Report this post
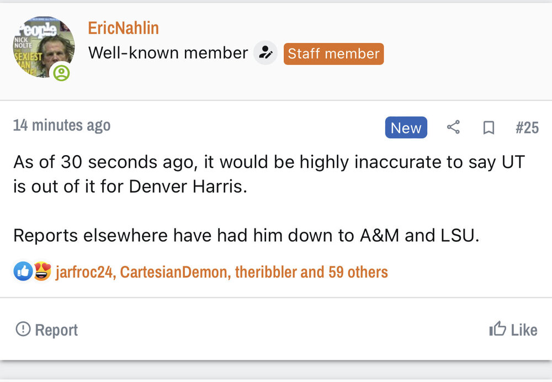The width and height of the screenshot is (552, 382). coord(46,330)
